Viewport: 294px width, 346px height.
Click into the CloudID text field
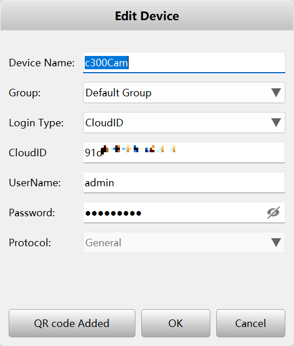tap(184, 153)
